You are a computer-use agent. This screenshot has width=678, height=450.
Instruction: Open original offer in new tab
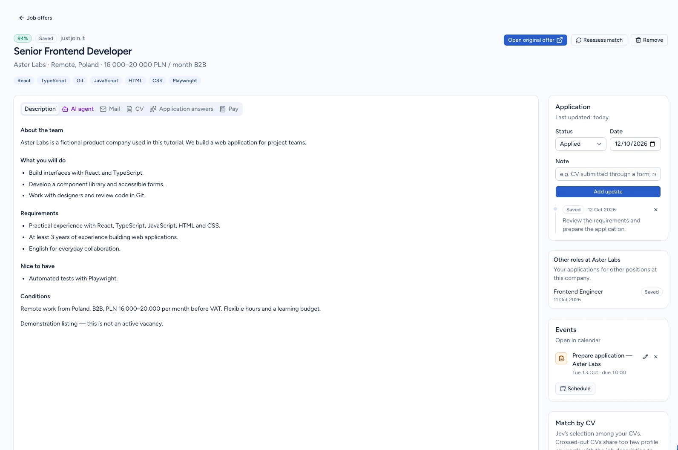[x=535, y=40]
